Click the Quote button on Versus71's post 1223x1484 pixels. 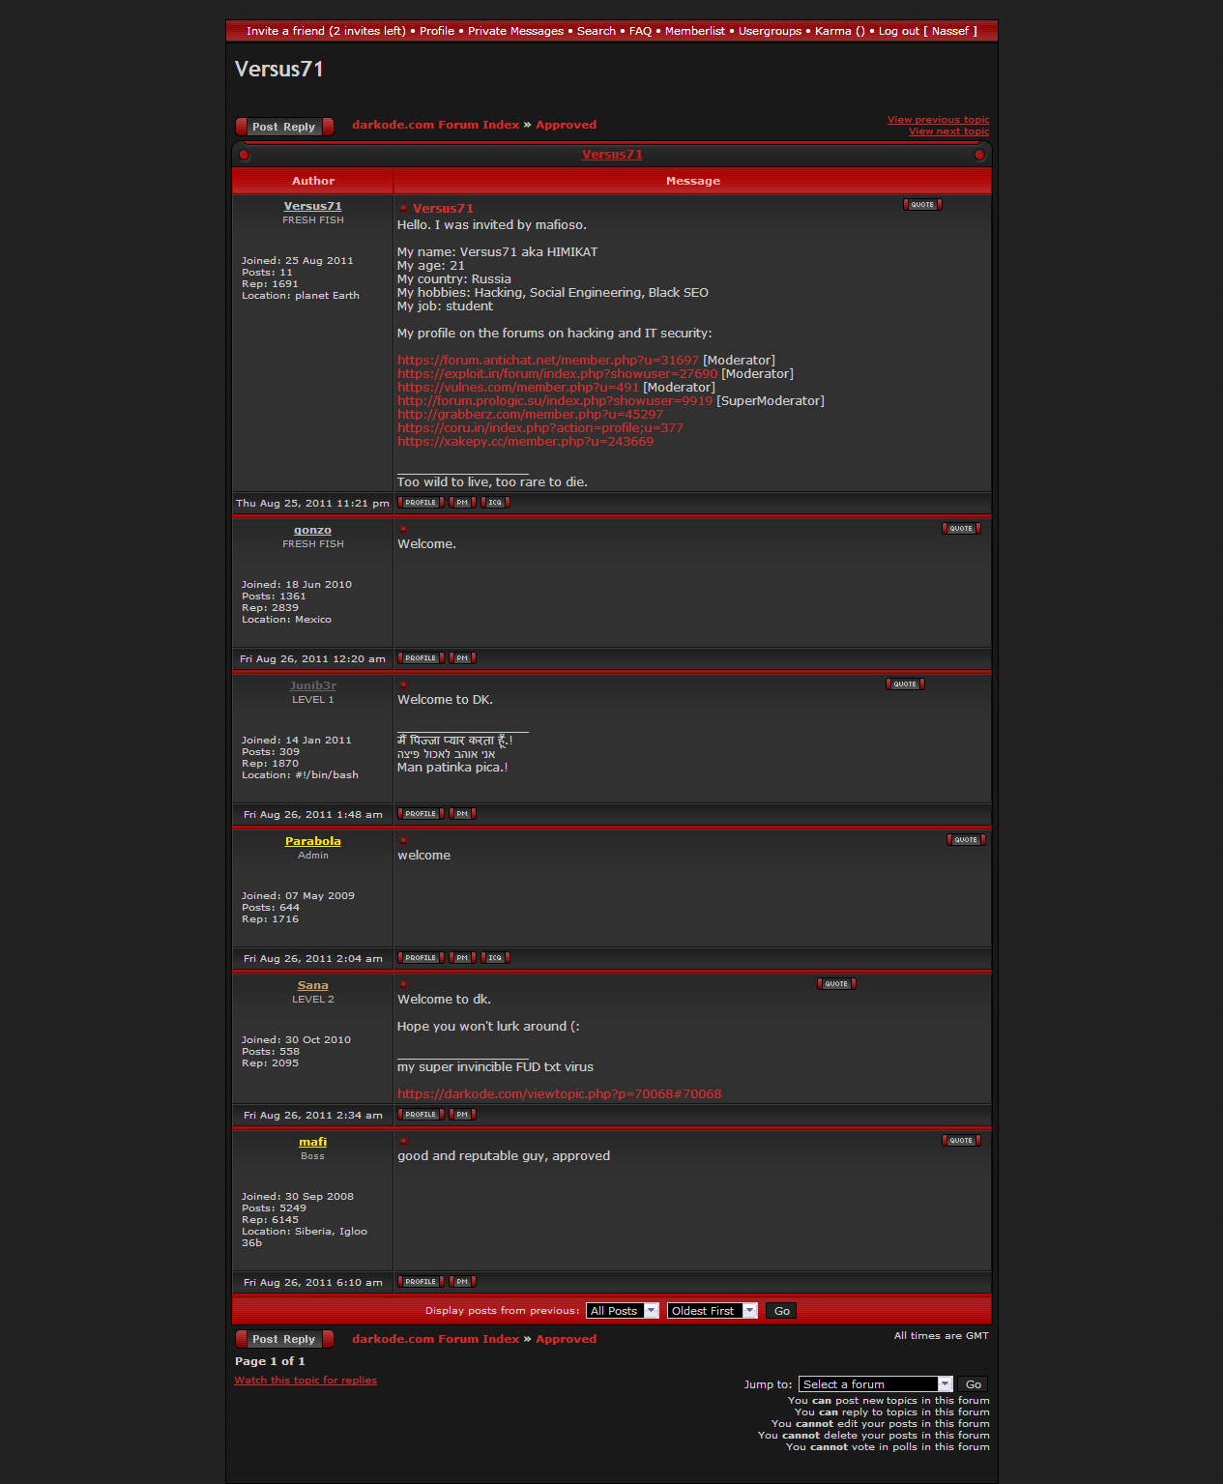[922, 205]
